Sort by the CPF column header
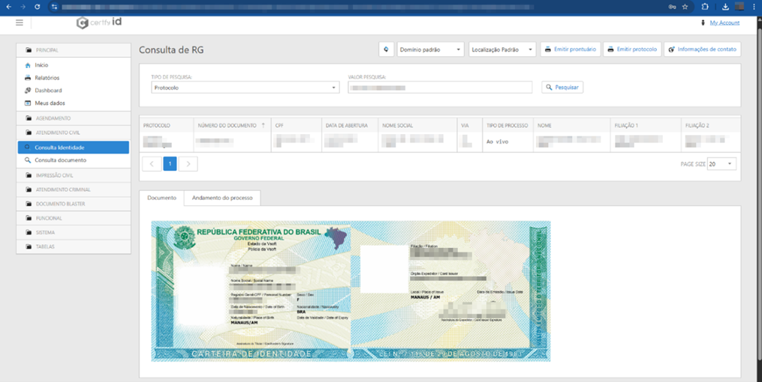The height and width of the screenshot is (382, 762). (297, 126)
